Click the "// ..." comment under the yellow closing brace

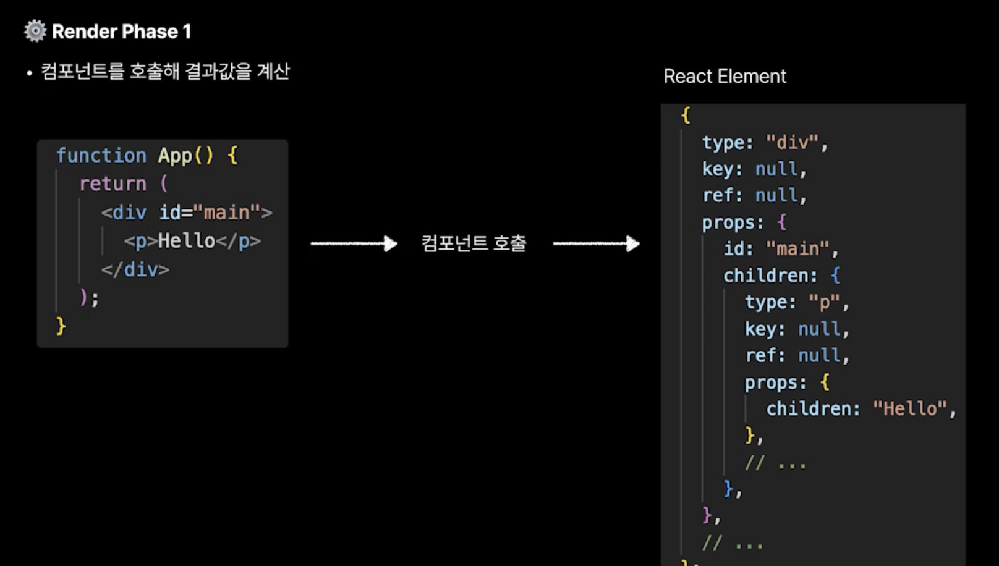(776, 462)
